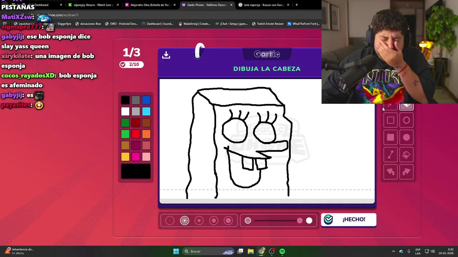Viewport: 458px width, 257px height.
Task: Close the Alejandro Silva tab
Action: [175, 5]
